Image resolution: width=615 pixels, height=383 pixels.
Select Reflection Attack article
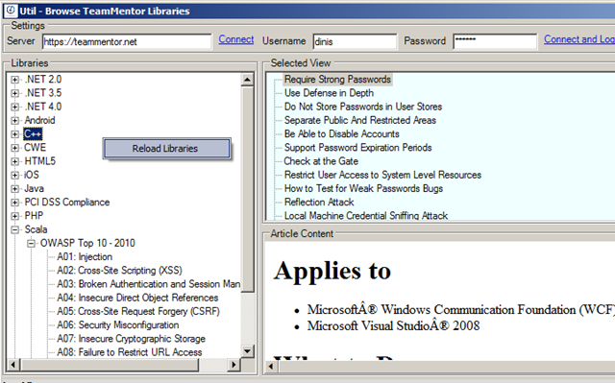tap(319, 203)
